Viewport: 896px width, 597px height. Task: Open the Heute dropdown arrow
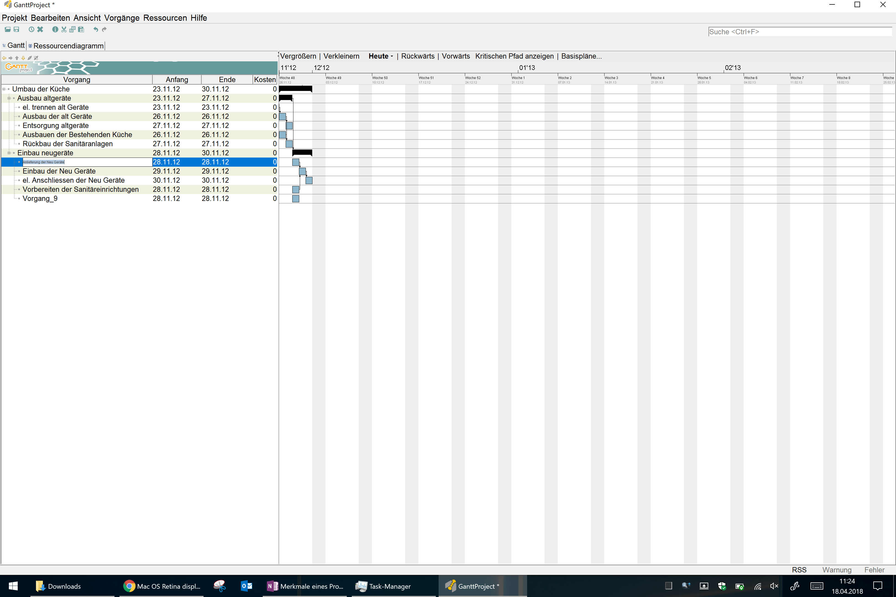click(392, 56)
